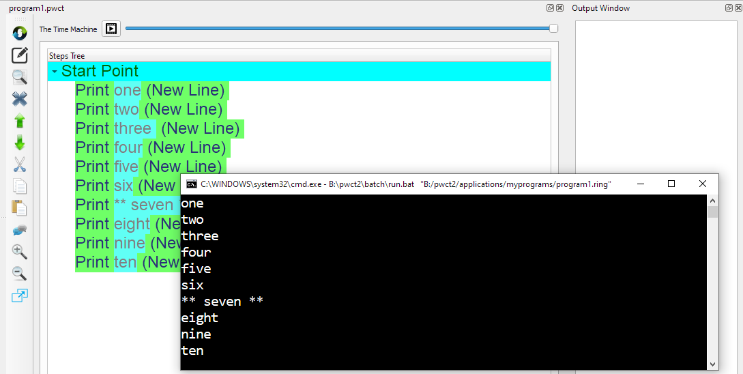Cut step using the scissors icon
The width and height of the screenshot is (743, 374).
[x=20, y=164]
